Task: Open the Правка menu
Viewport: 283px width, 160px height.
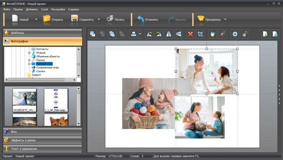Action: (18, 10)
